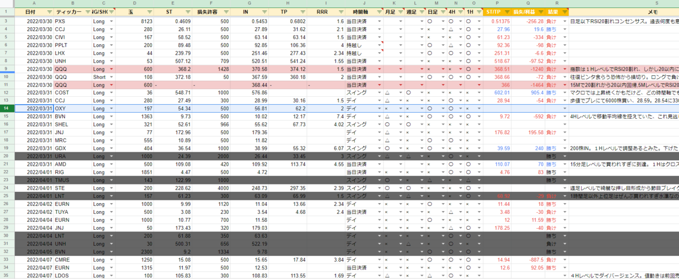The image size is (679, 279).
Task: Select the 195.58 profit cell
Action: (x=529, y=132)
